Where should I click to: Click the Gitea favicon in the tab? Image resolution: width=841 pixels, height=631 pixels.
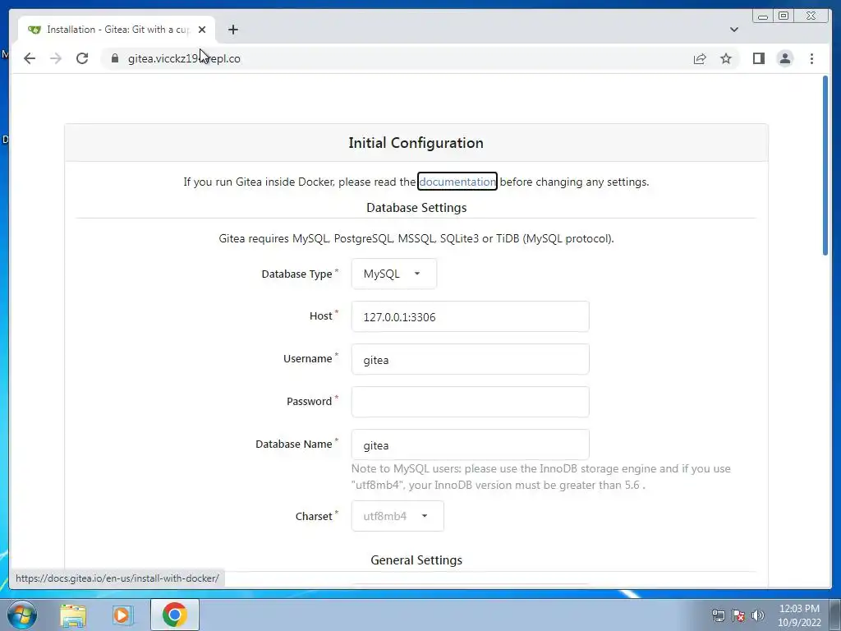pos(34,30)
